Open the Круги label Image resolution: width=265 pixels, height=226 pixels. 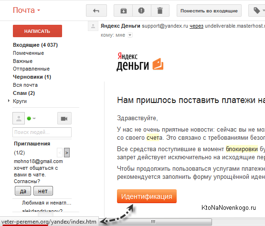coord(20,101)
